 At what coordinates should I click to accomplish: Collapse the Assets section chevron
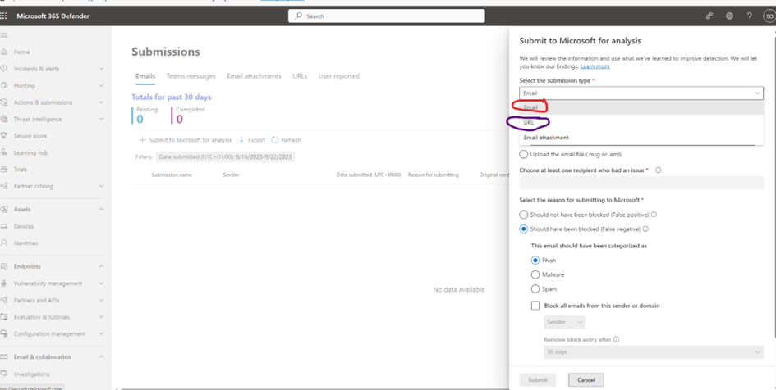(102, 209)
